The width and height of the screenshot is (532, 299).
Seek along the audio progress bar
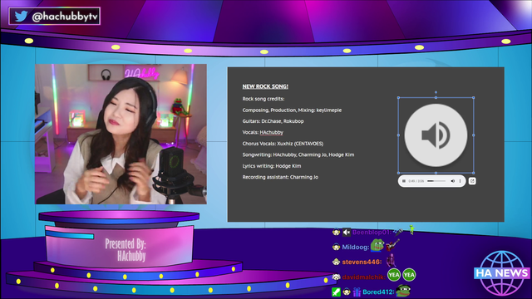436,181
